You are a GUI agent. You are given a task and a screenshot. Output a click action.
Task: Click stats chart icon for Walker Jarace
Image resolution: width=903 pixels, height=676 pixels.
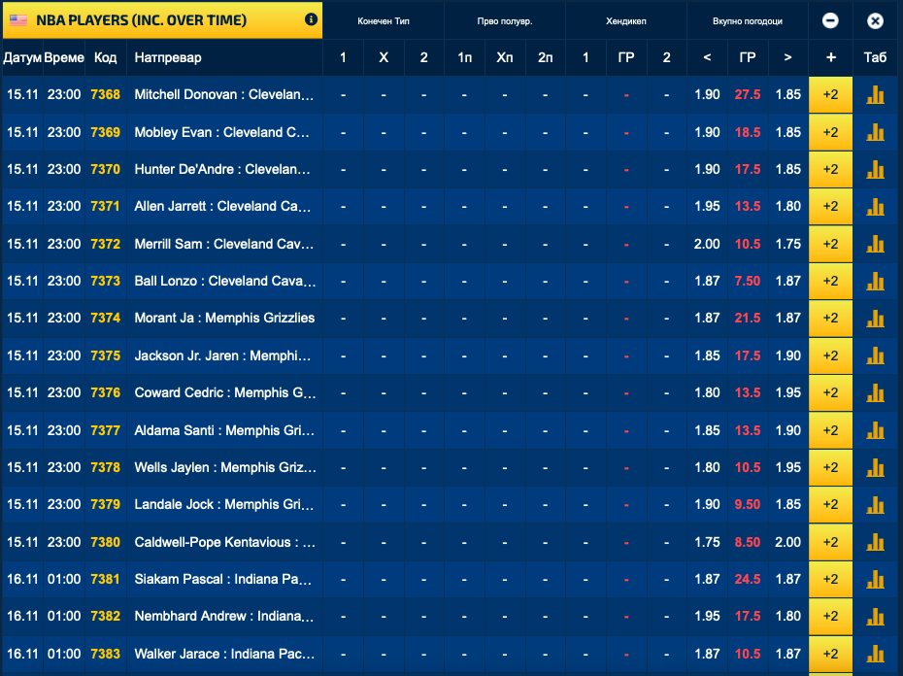coord(876,655)
